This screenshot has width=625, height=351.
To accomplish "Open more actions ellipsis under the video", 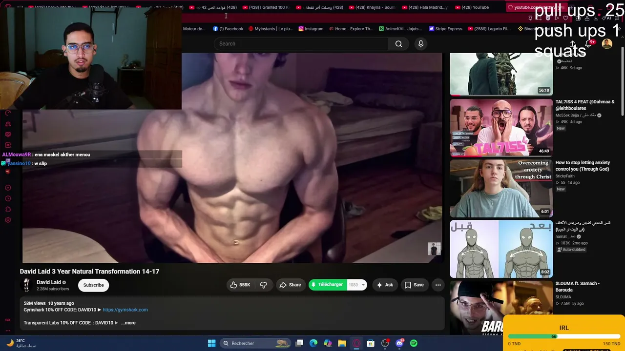I will coord(438,285).
